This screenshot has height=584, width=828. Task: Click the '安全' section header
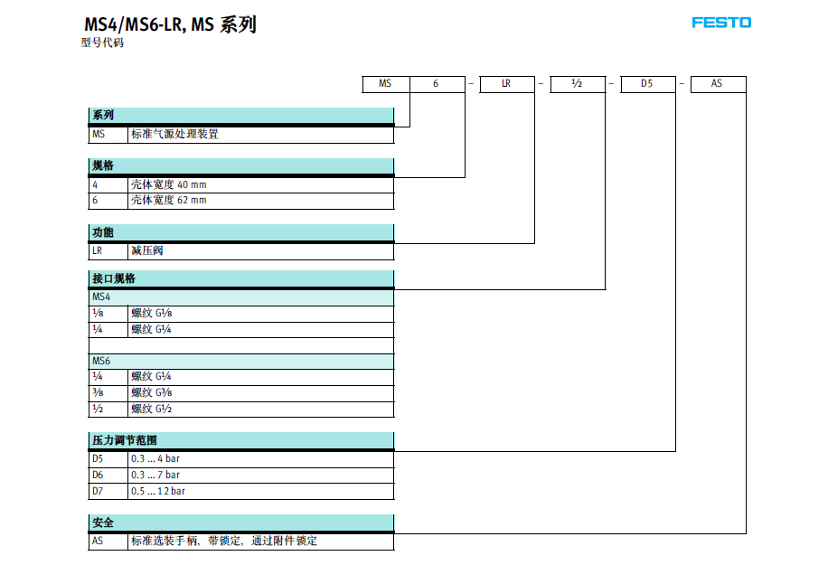click(240, 523)
